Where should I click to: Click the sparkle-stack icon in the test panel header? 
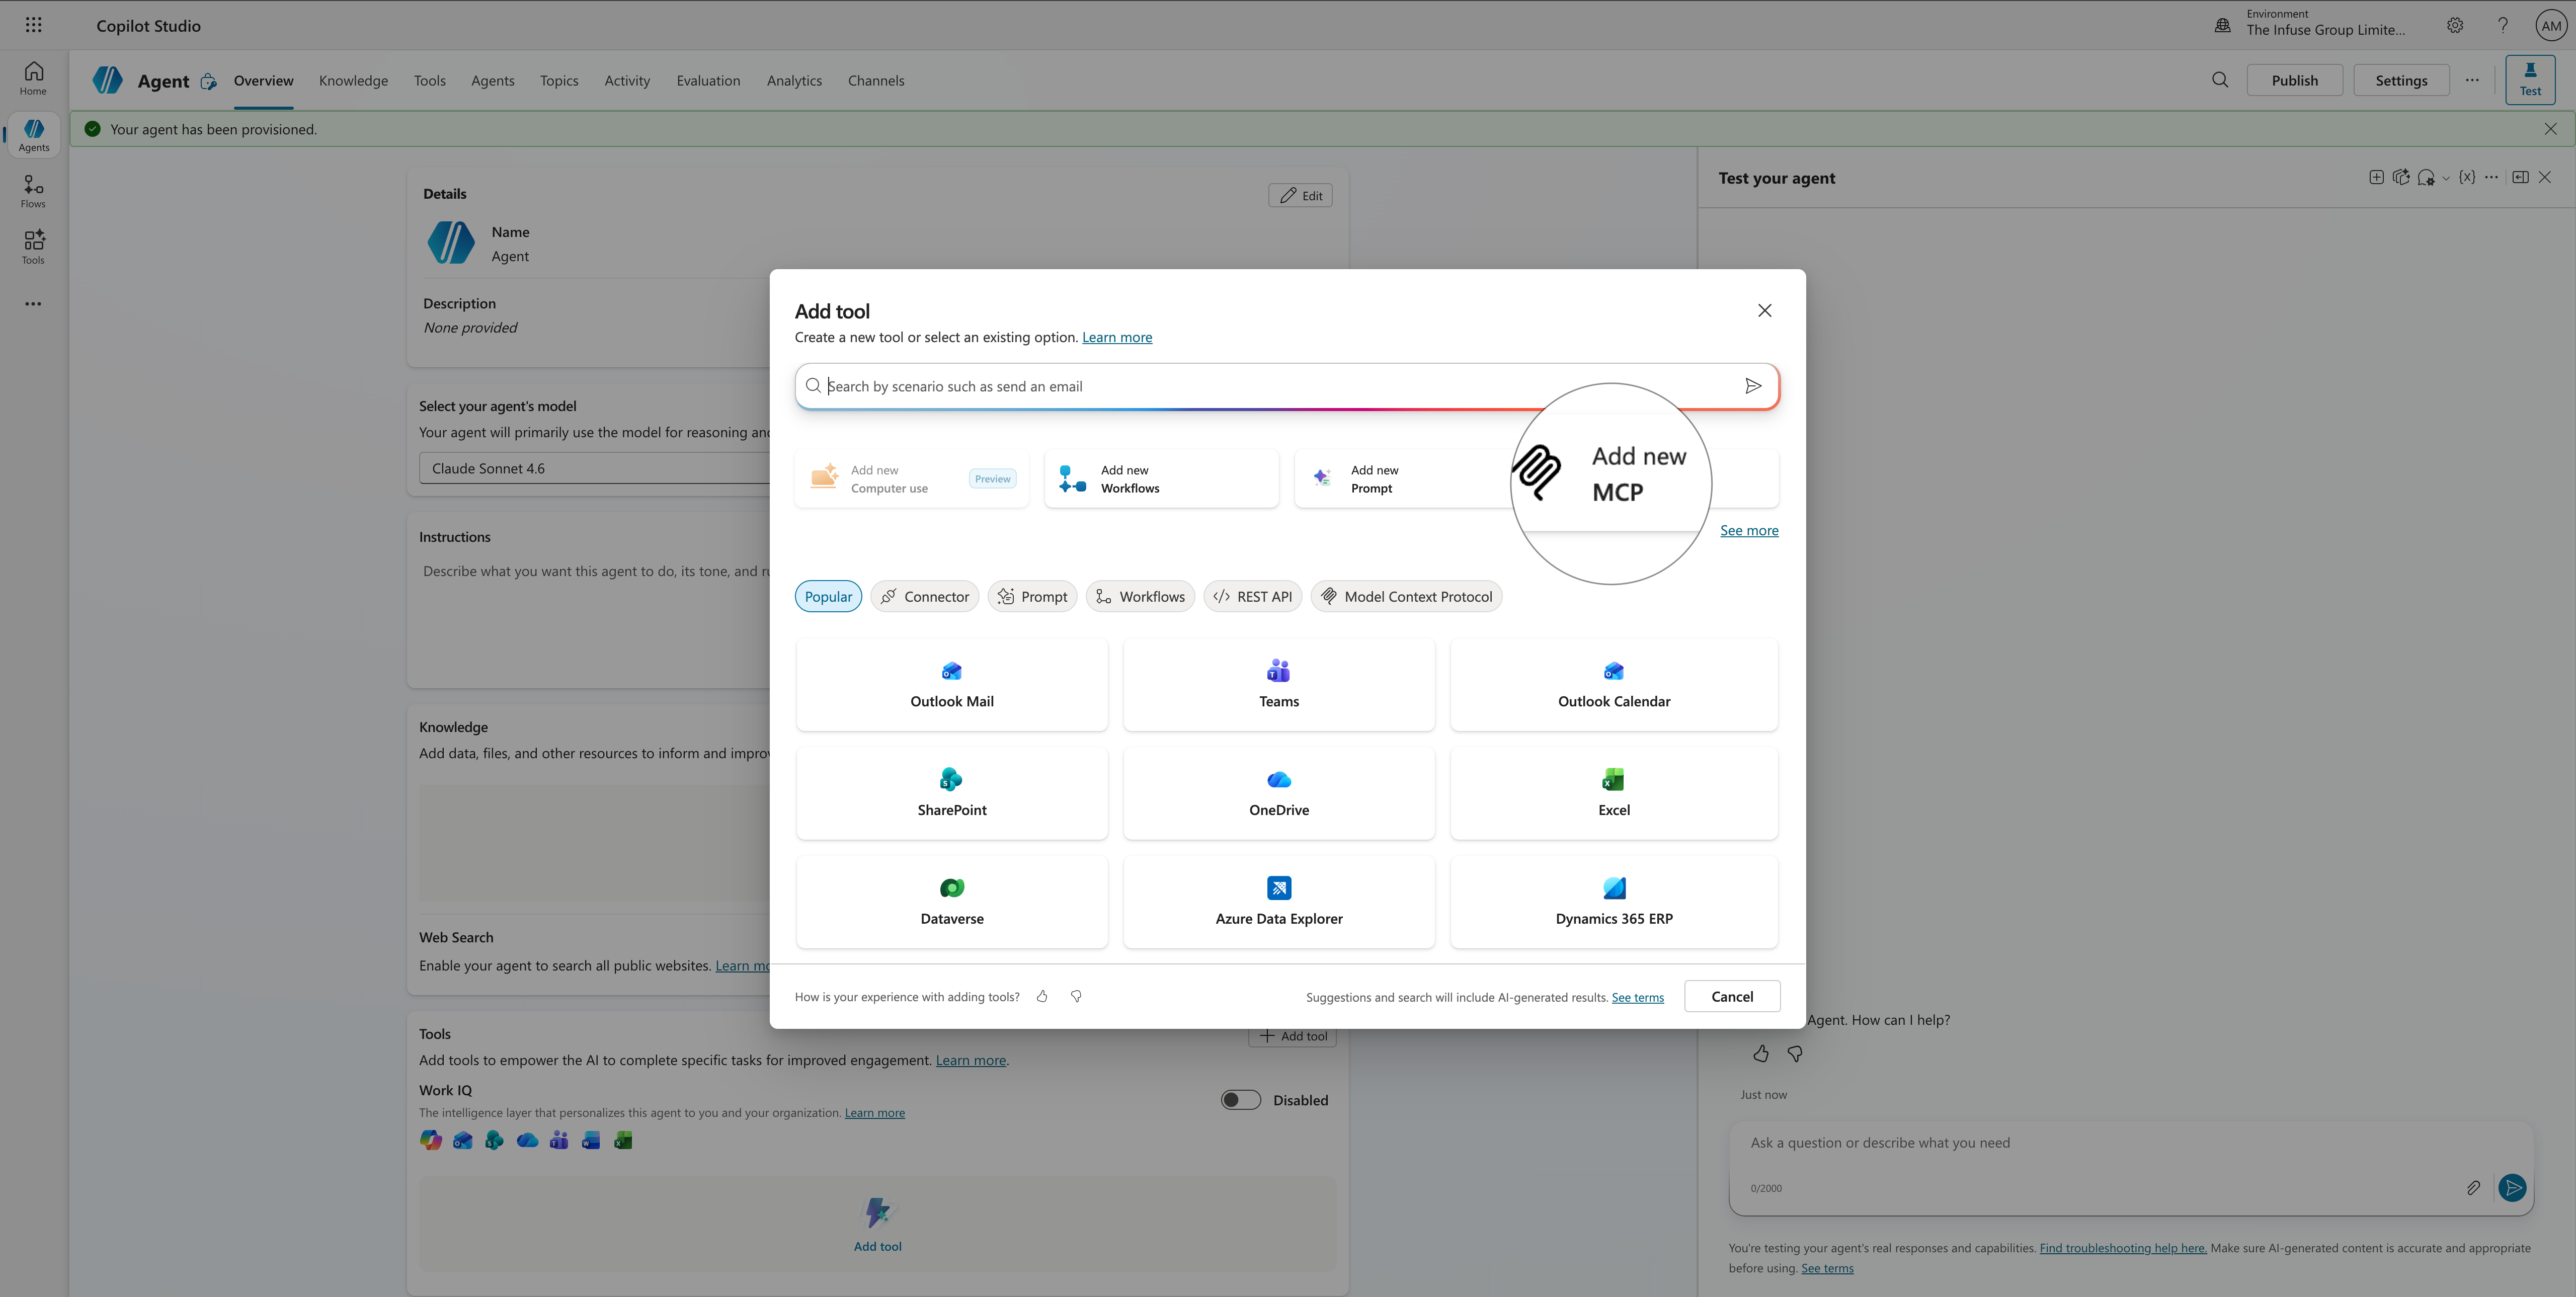[x=2401, y=178]
